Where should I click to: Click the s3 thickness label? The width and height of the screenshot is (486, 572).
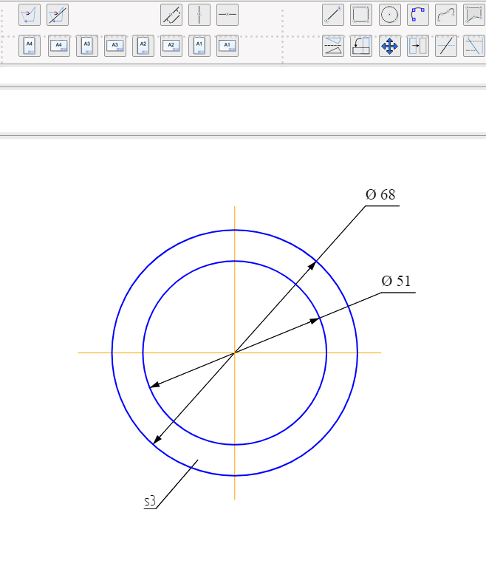pyautogui.click(x=150, y=501)
